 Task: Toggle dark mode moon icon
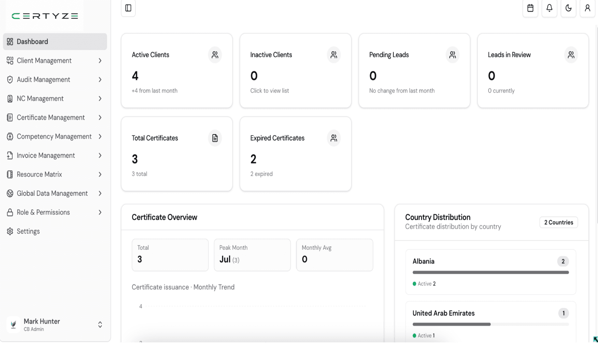[568, 8]
